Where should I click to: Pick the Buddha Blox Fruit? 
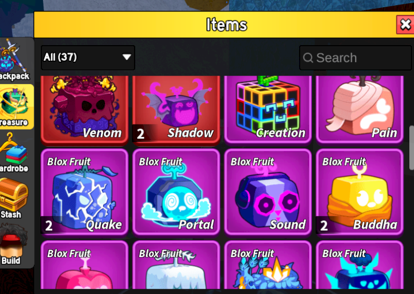point(360,192)
